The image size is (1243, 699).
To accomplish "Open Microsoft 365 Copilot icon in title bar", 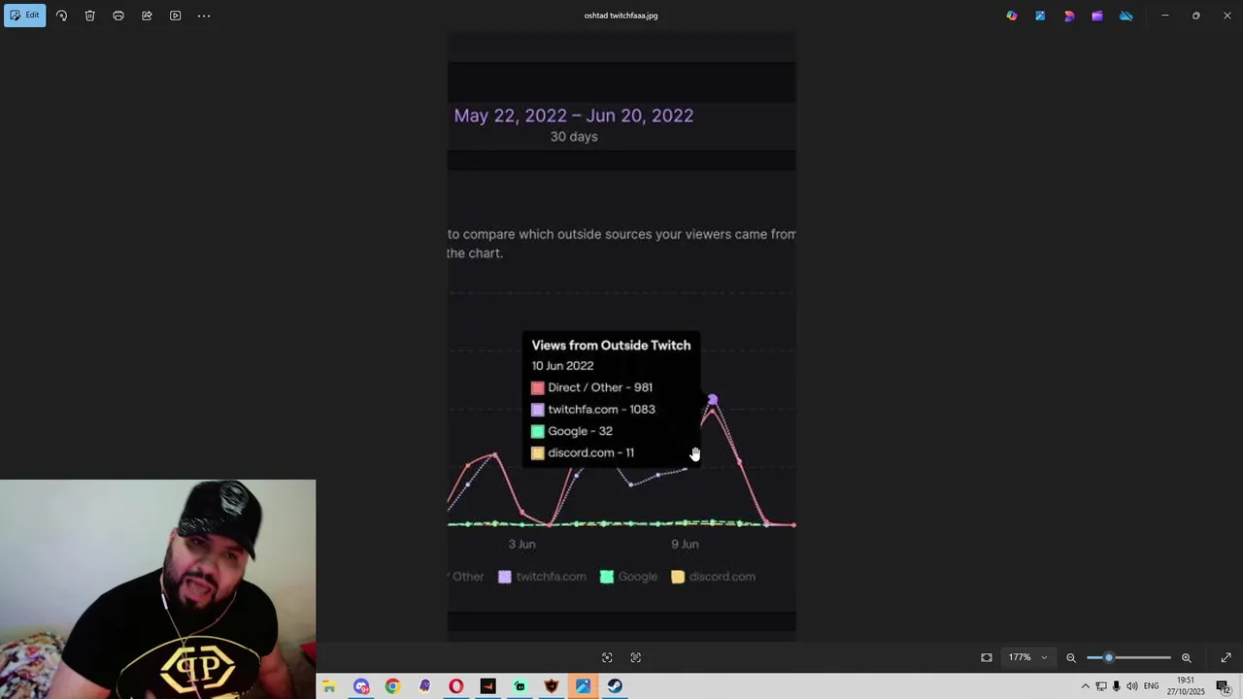I will click(x=1012, y=16).
